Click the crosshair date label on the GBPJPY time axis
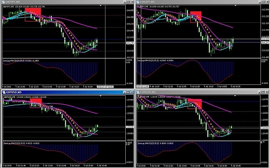The height and width of the screenshot is (168, 270). click(x=105, y=87)
